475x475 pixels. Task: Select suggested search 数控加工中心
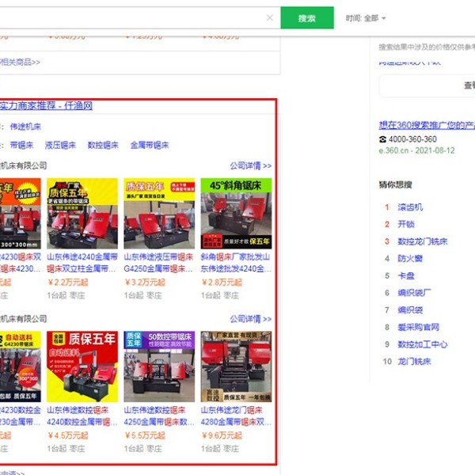coord(423,344)
